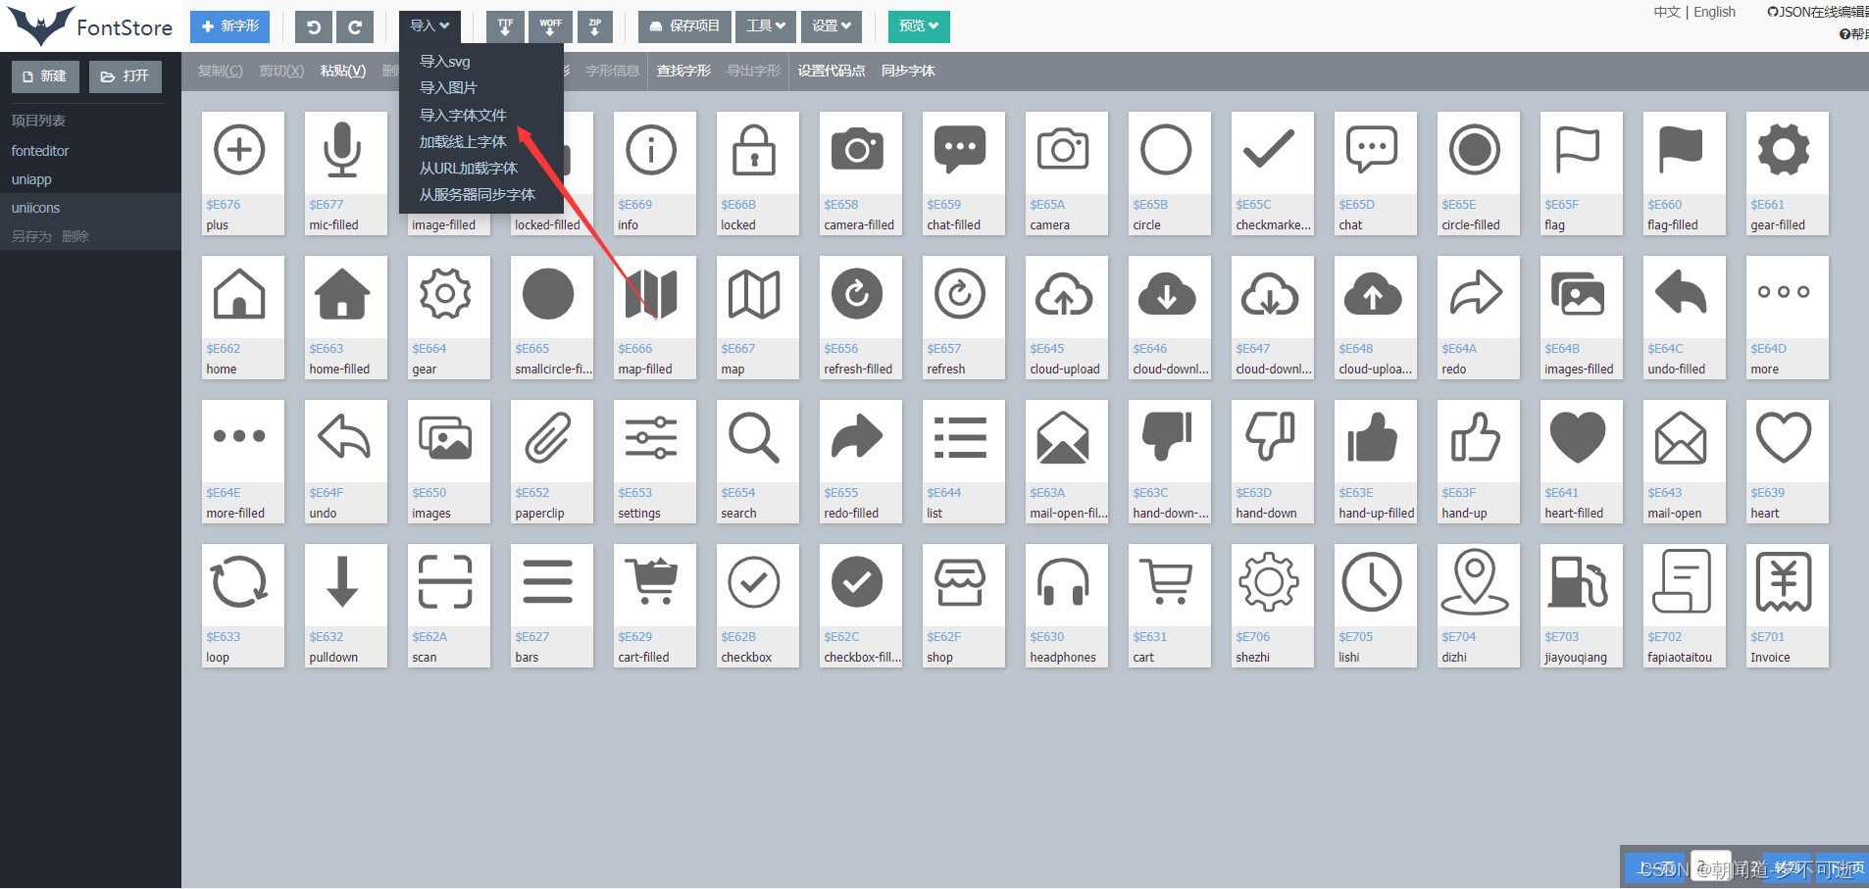Select the search magnifier glyph
The height and width of the screenshot is (889, 1869).
pyautogui.click(x=758, y=462)
